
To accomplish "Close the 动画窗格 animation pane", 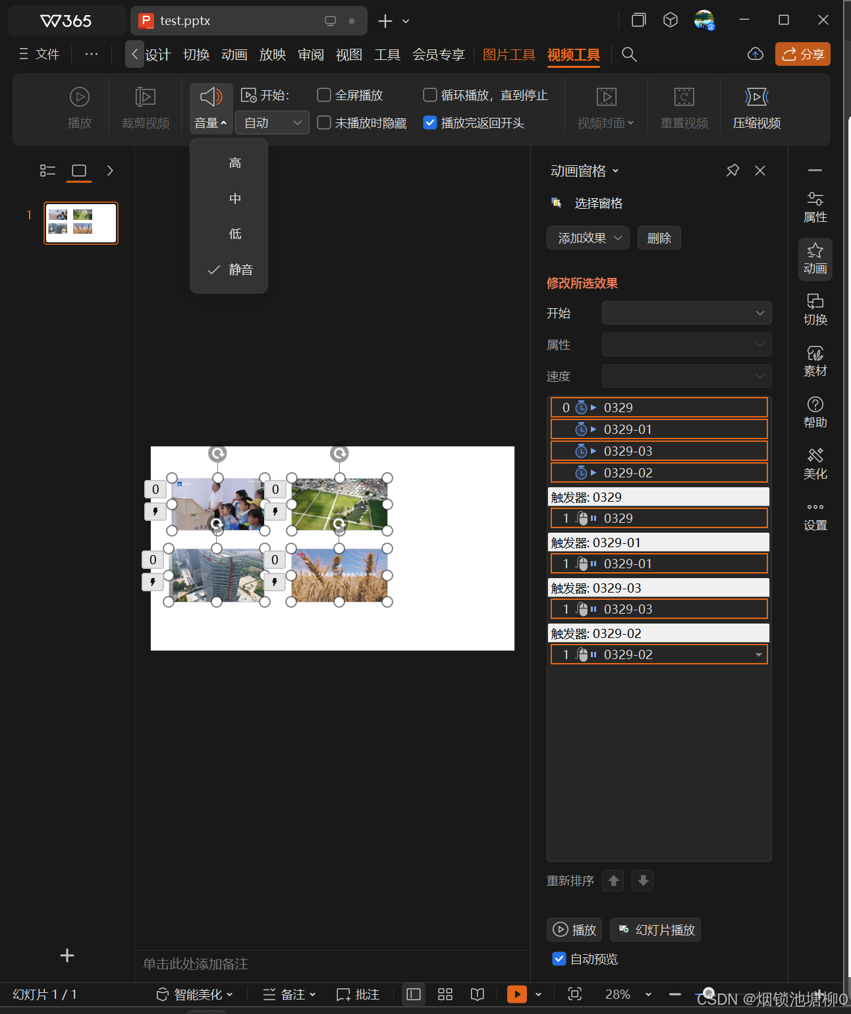I will tap(760, 171).
